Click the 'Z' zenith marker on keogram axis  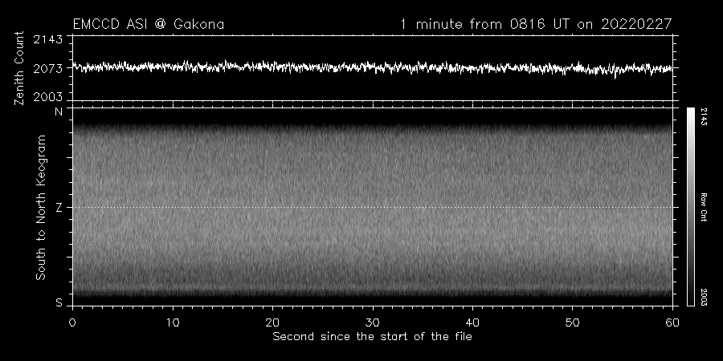point(59,208)
